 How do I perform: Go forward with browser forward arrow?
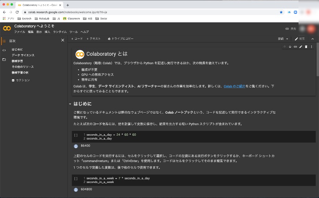11,12
